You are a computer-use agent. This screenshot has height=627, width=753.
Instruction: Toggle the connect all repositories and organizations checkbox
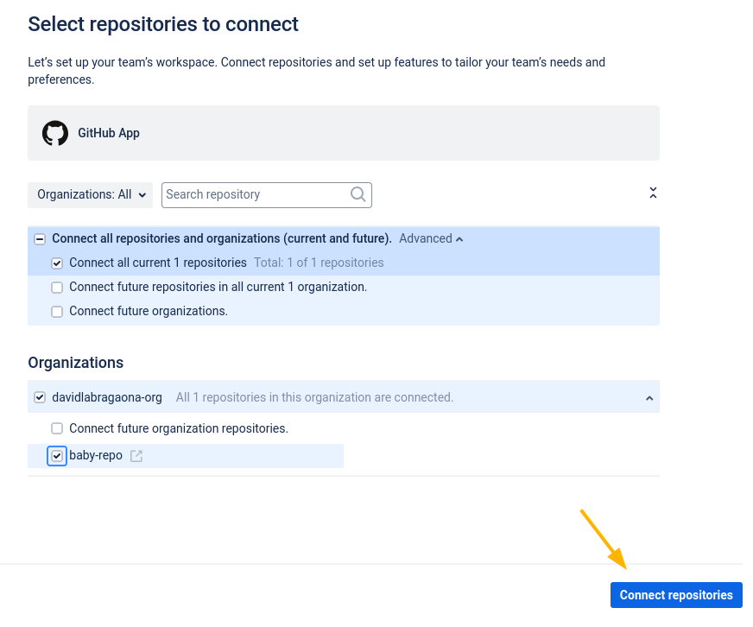pos(40,239)
